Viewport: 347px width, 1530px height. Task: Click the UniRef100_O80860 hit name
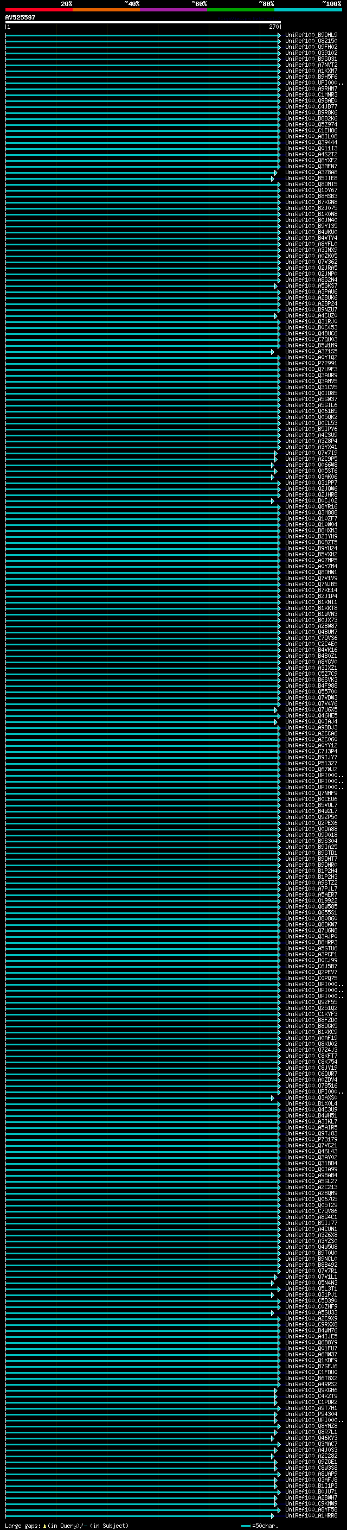tap(311, 918)
